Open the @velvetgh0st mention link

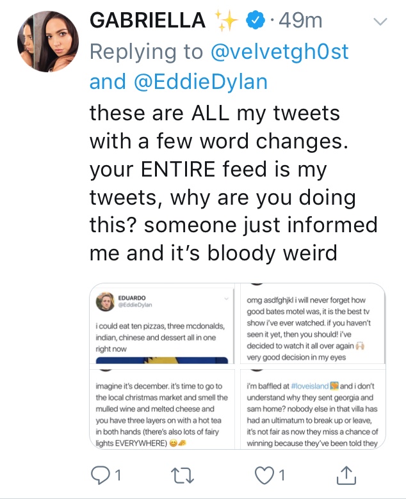pos(280,52)
